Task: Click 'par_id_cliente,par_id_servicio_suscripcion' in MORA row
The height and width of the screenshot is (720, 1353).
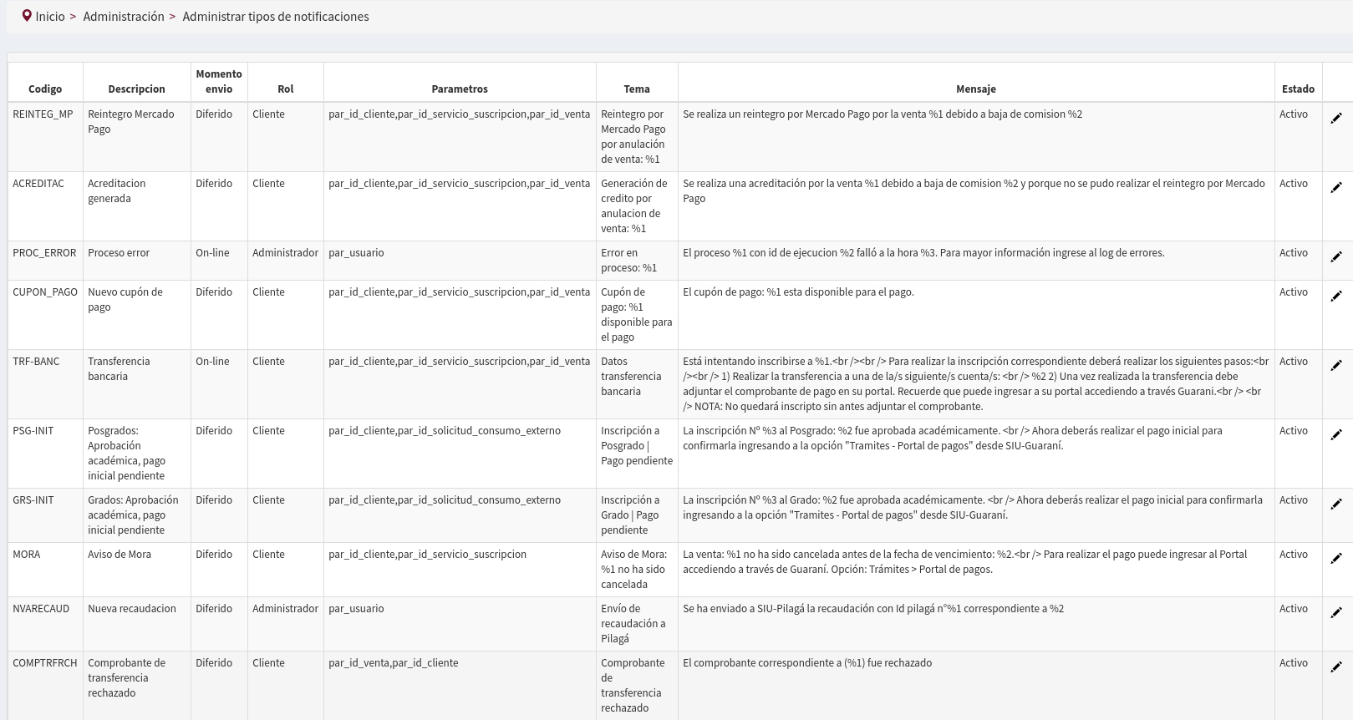Action: [428, 554]
